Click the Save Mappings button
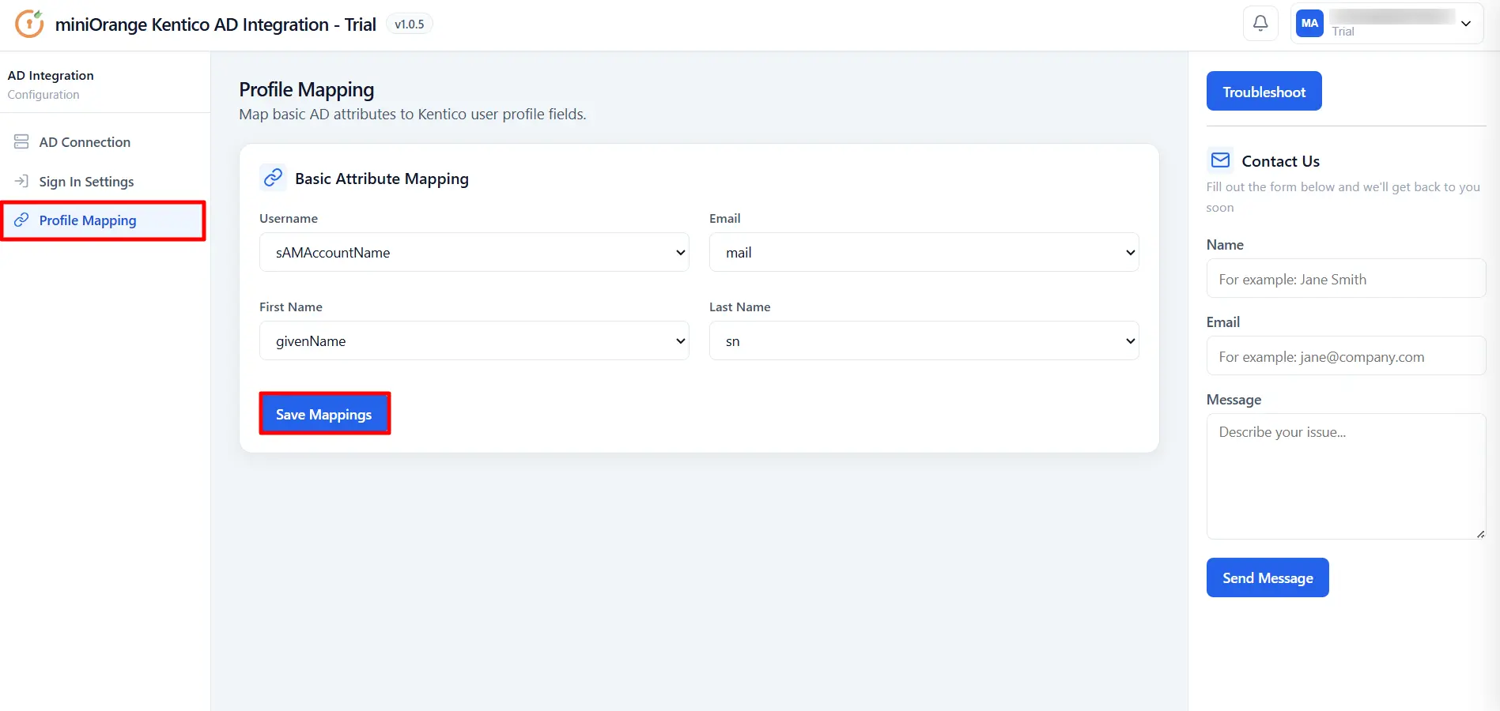This screenshot has height=711, width=1500. tap(324, 414)
